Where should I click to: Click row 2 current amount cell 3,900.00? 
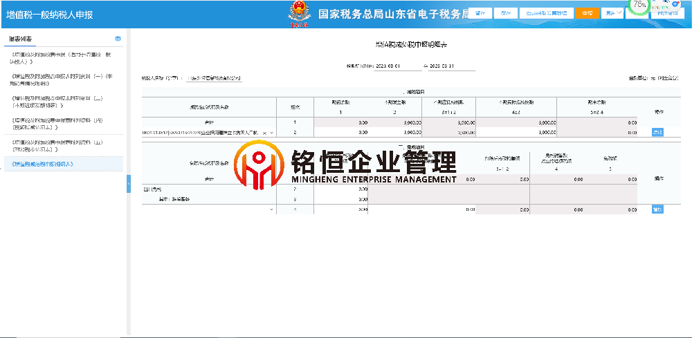point(394,132)
